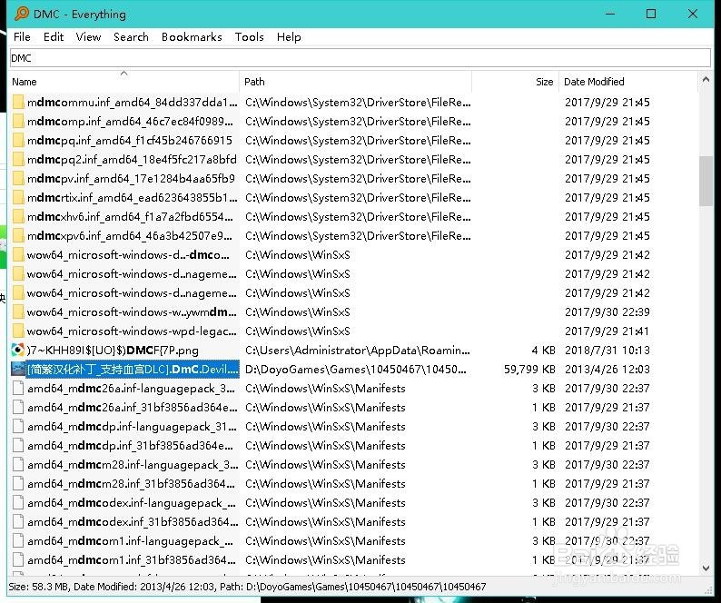
Task: Click file icon of amd64_mdmc26a.inf_31bf3856ad364e row
Action: [18, 408]
